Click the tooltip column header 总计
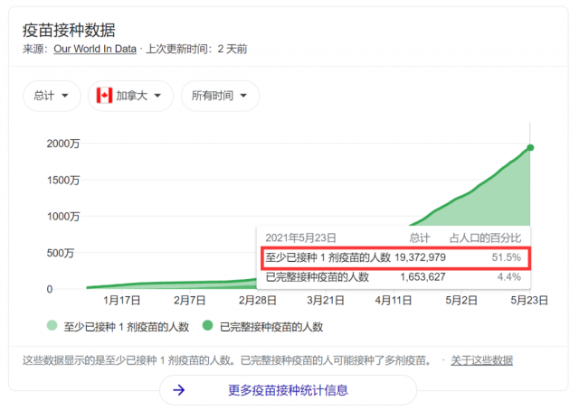The width and height of the screenshot is (579, 410). [x=420, y=238]
